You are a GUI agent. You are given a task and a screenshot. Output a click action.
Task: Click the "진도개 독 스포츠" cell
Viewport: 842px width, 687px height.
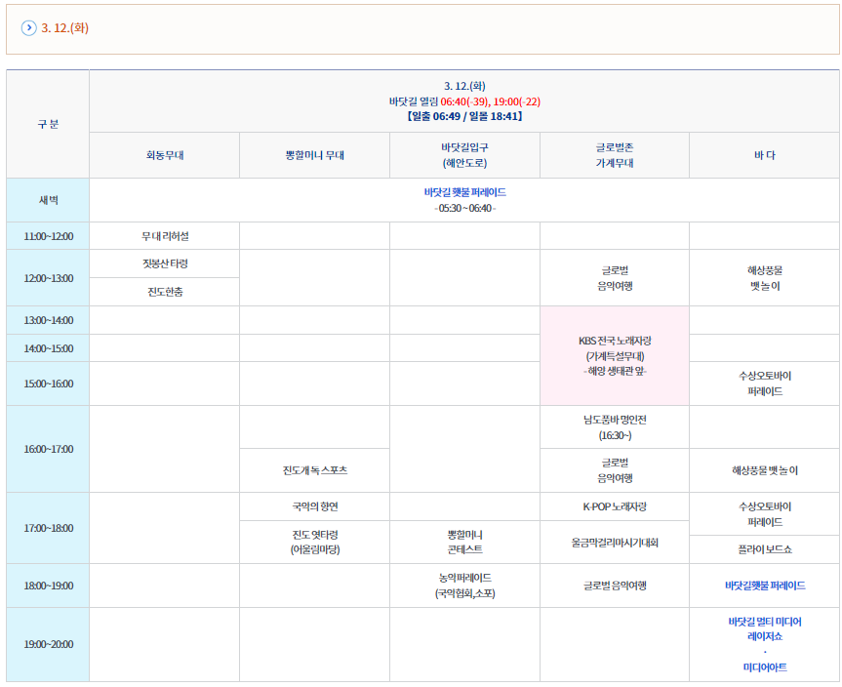tap(315, 470)
